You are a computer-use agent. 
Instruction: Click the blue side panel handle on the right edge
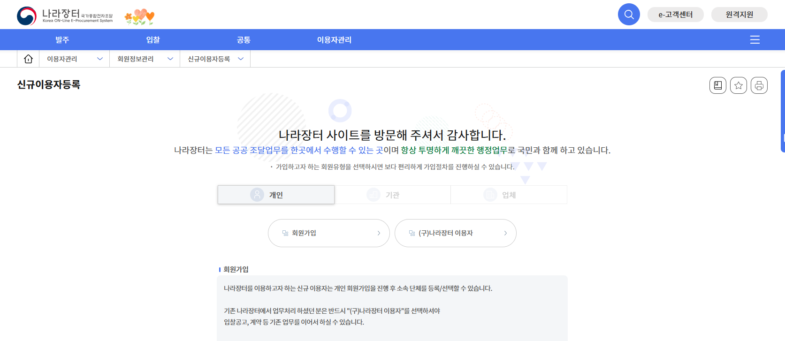pyautogui.click(x=783, y=111)
